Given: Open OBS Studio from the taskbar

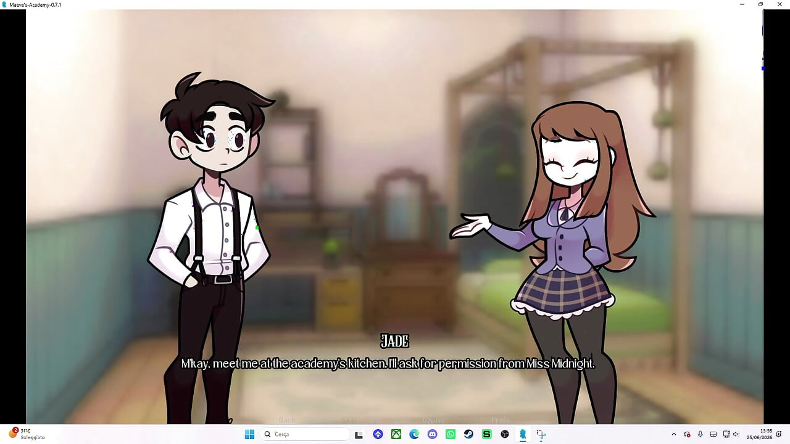Looking at the screenshot, I should (505, 434).
